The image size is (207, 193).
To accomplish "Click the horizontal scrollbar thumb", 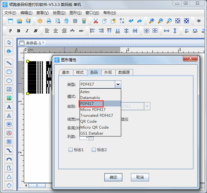I will click(37, 186).
